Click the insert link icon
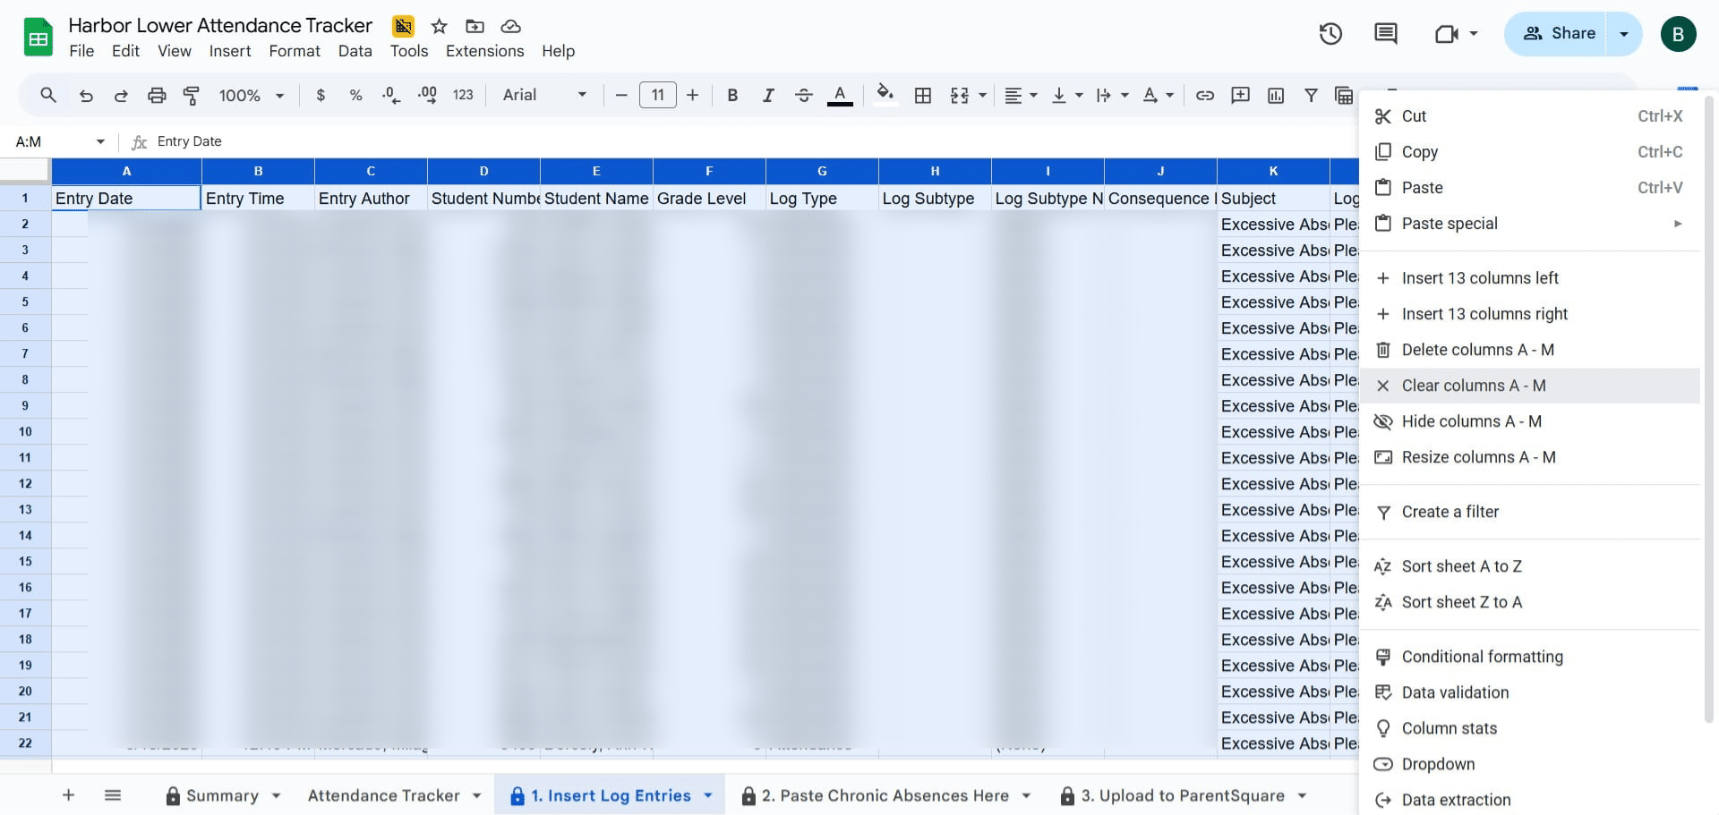The image size is (1719, 815). click(x=1205, y=95)
